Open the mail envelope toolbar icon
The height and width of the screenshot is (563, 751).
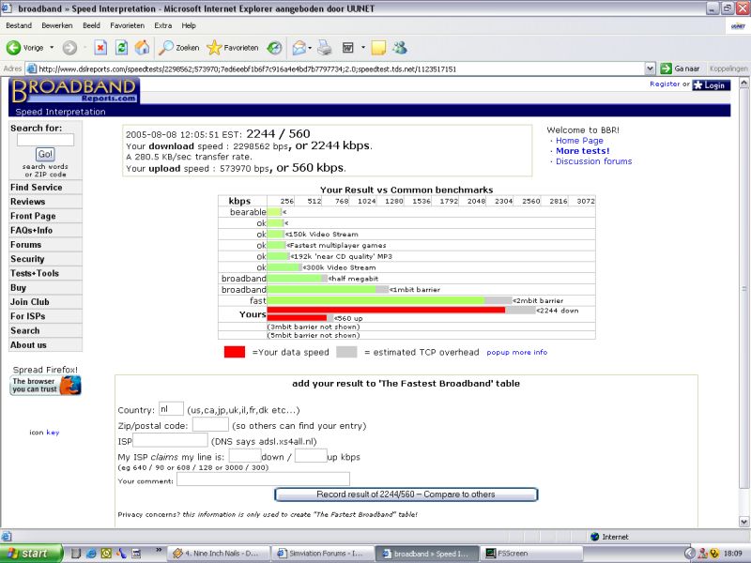(x=299, y=47)
